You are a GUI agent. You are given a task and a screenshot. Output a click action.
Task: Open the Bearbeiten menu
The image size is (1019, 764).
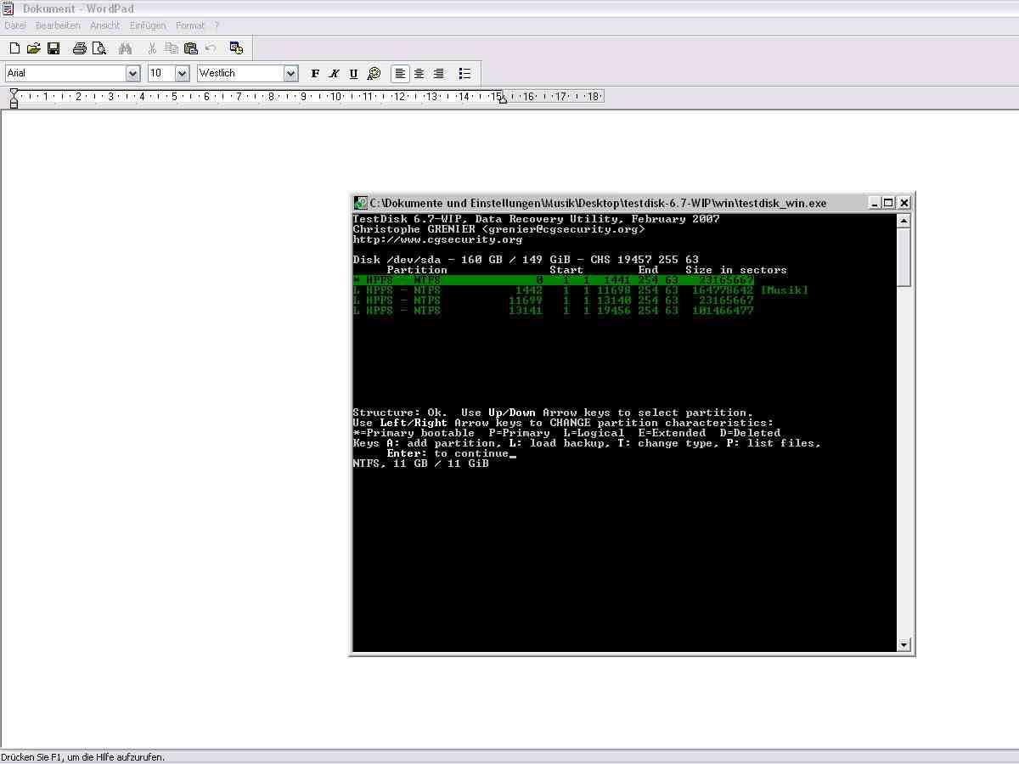[58, 25]
